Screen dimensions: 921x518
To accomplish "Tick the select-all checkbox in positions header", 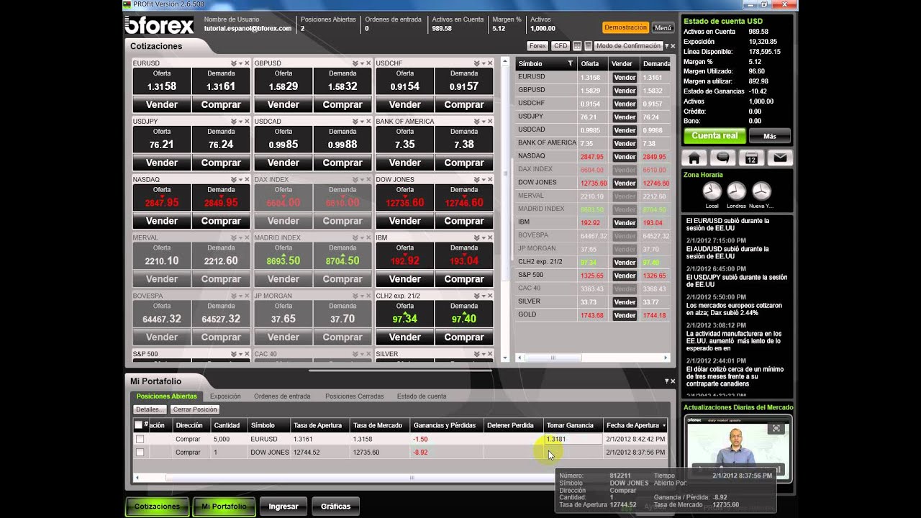I will point(139,425).
